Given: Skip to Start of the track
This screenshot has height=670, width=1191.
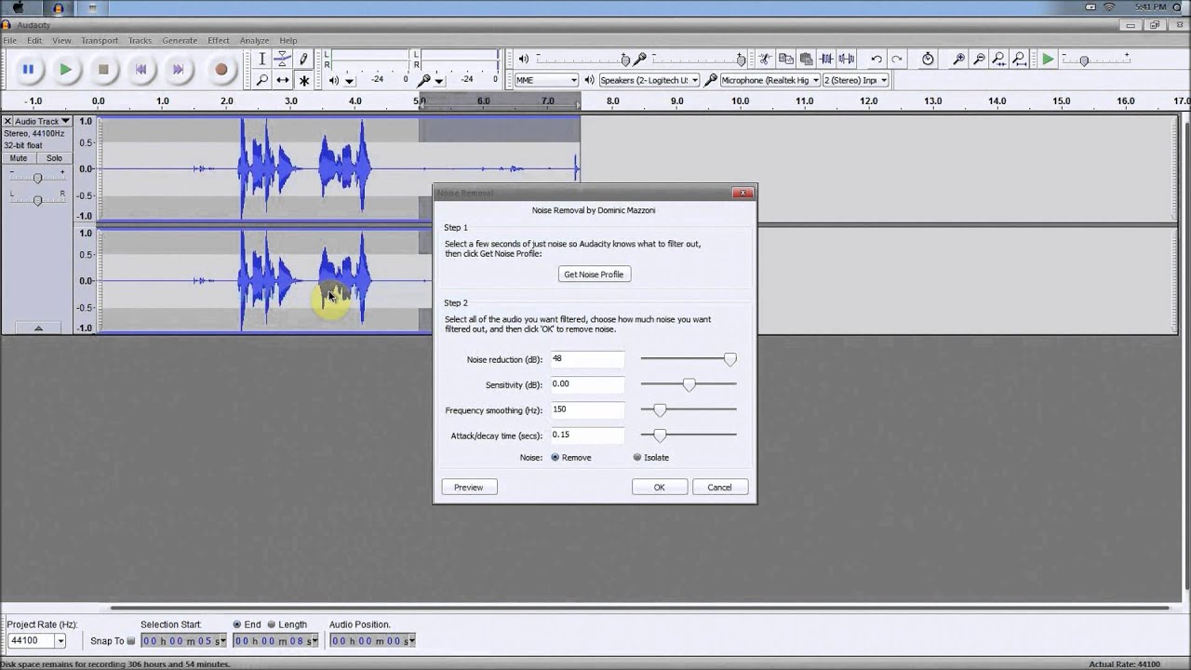Looking at the screenshot, I should 141,69.
